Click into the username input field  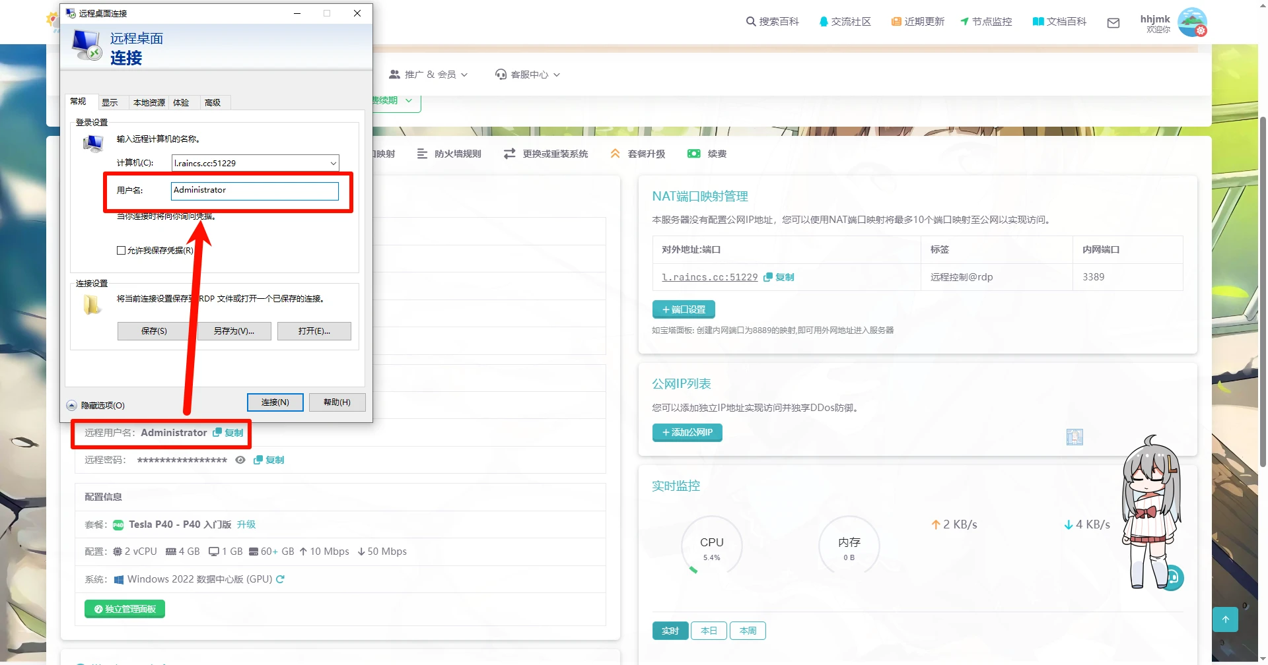(254, 191)
